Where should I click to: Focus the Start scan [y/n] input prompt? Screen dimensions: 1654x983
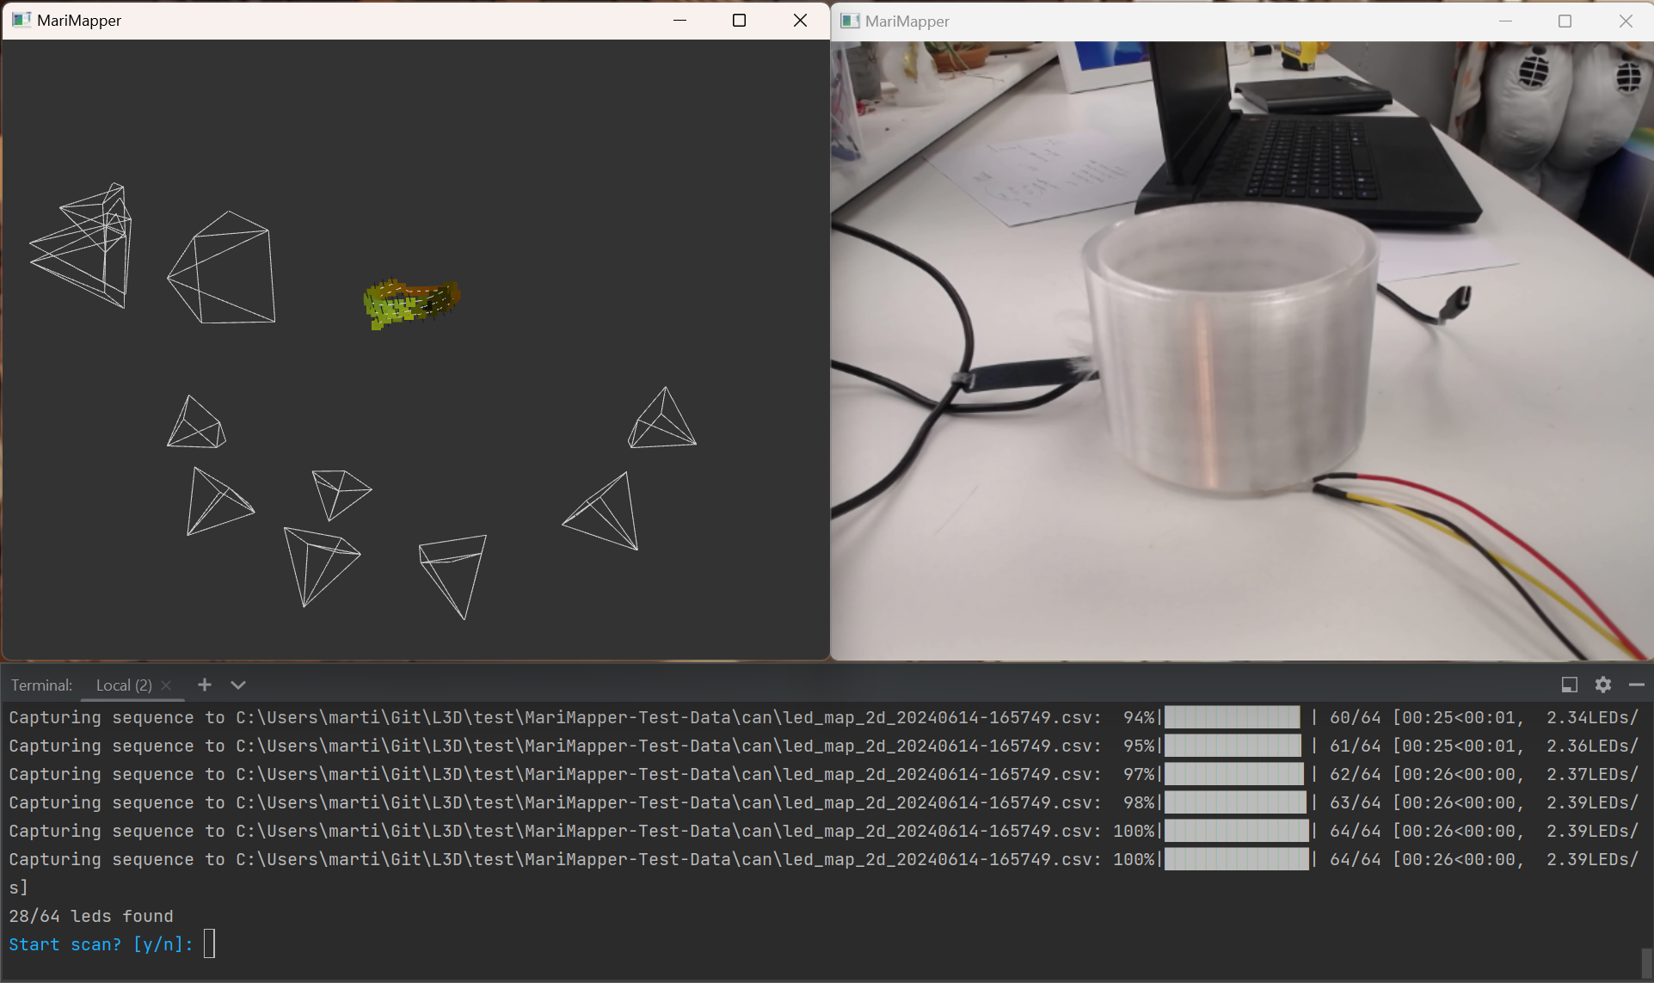(x=209, y=943)
